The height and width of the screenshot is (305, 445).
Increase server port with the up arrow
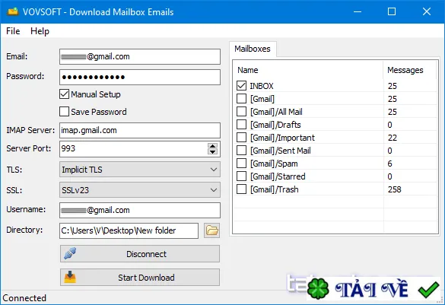(212, 146)
